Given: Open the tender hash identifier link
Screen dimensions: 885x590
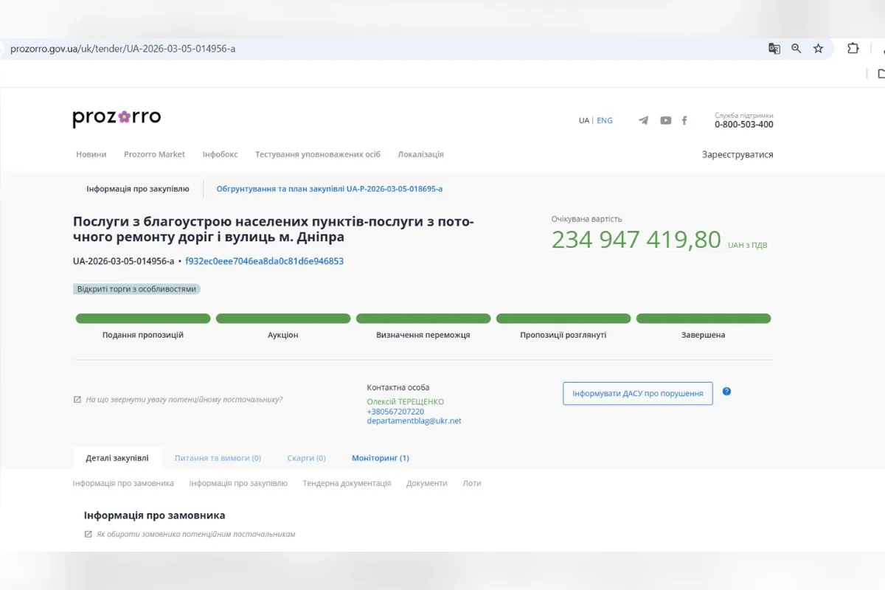Looking at the screenshot, I should (x=265, y=261).
